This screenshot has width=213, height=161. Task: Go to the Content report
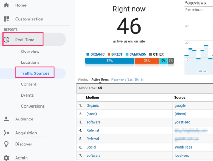[28, 84]
